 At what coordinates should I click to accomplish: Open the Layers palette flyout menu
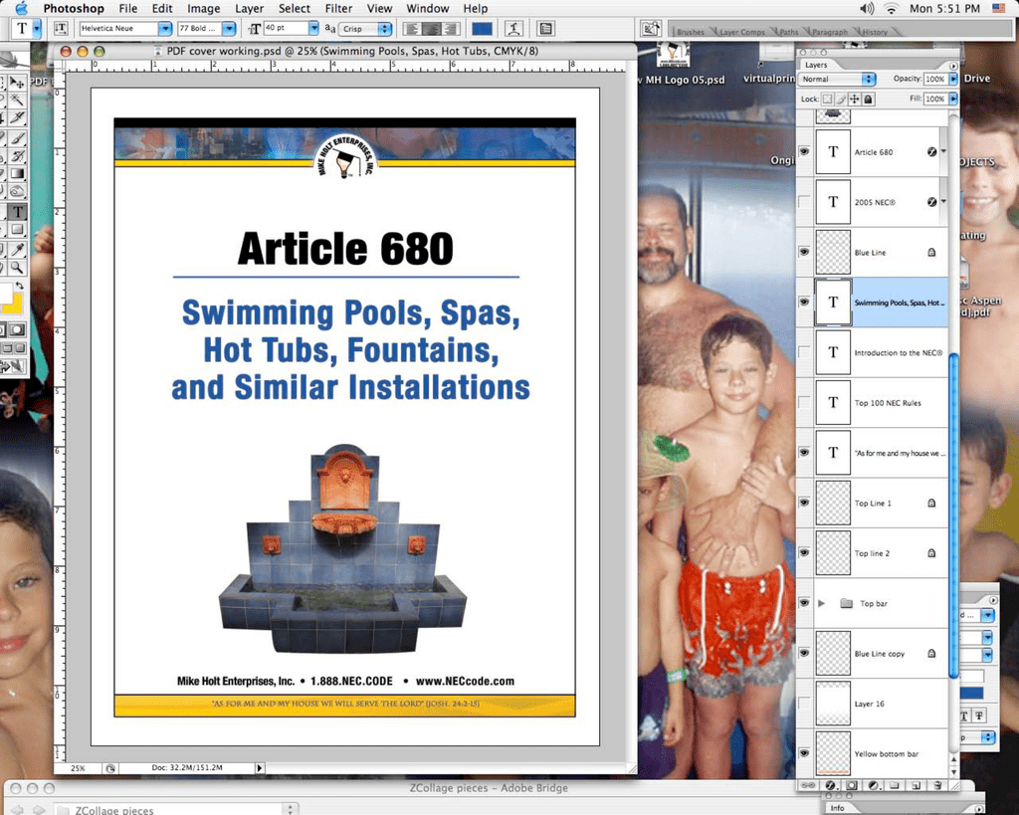click(x=953, y=66)
